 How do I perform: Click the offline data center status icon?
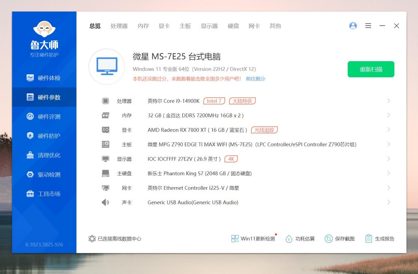click(92, 239)
